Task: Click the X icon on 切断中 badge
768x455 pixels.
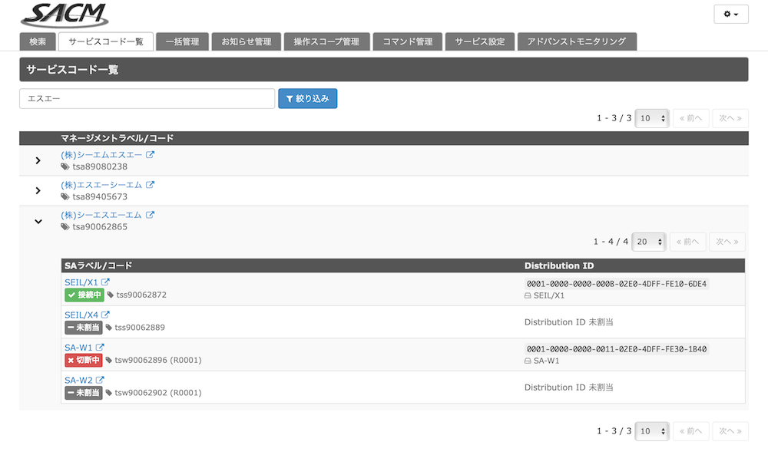Action: pos(71,360)
